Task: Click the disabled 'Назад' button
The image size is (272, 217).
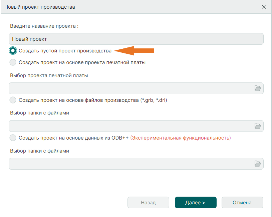Action: [148, 202]
